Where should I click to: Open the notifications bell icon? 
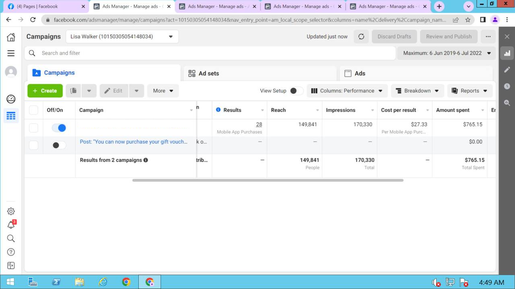(x=11, y=225)
